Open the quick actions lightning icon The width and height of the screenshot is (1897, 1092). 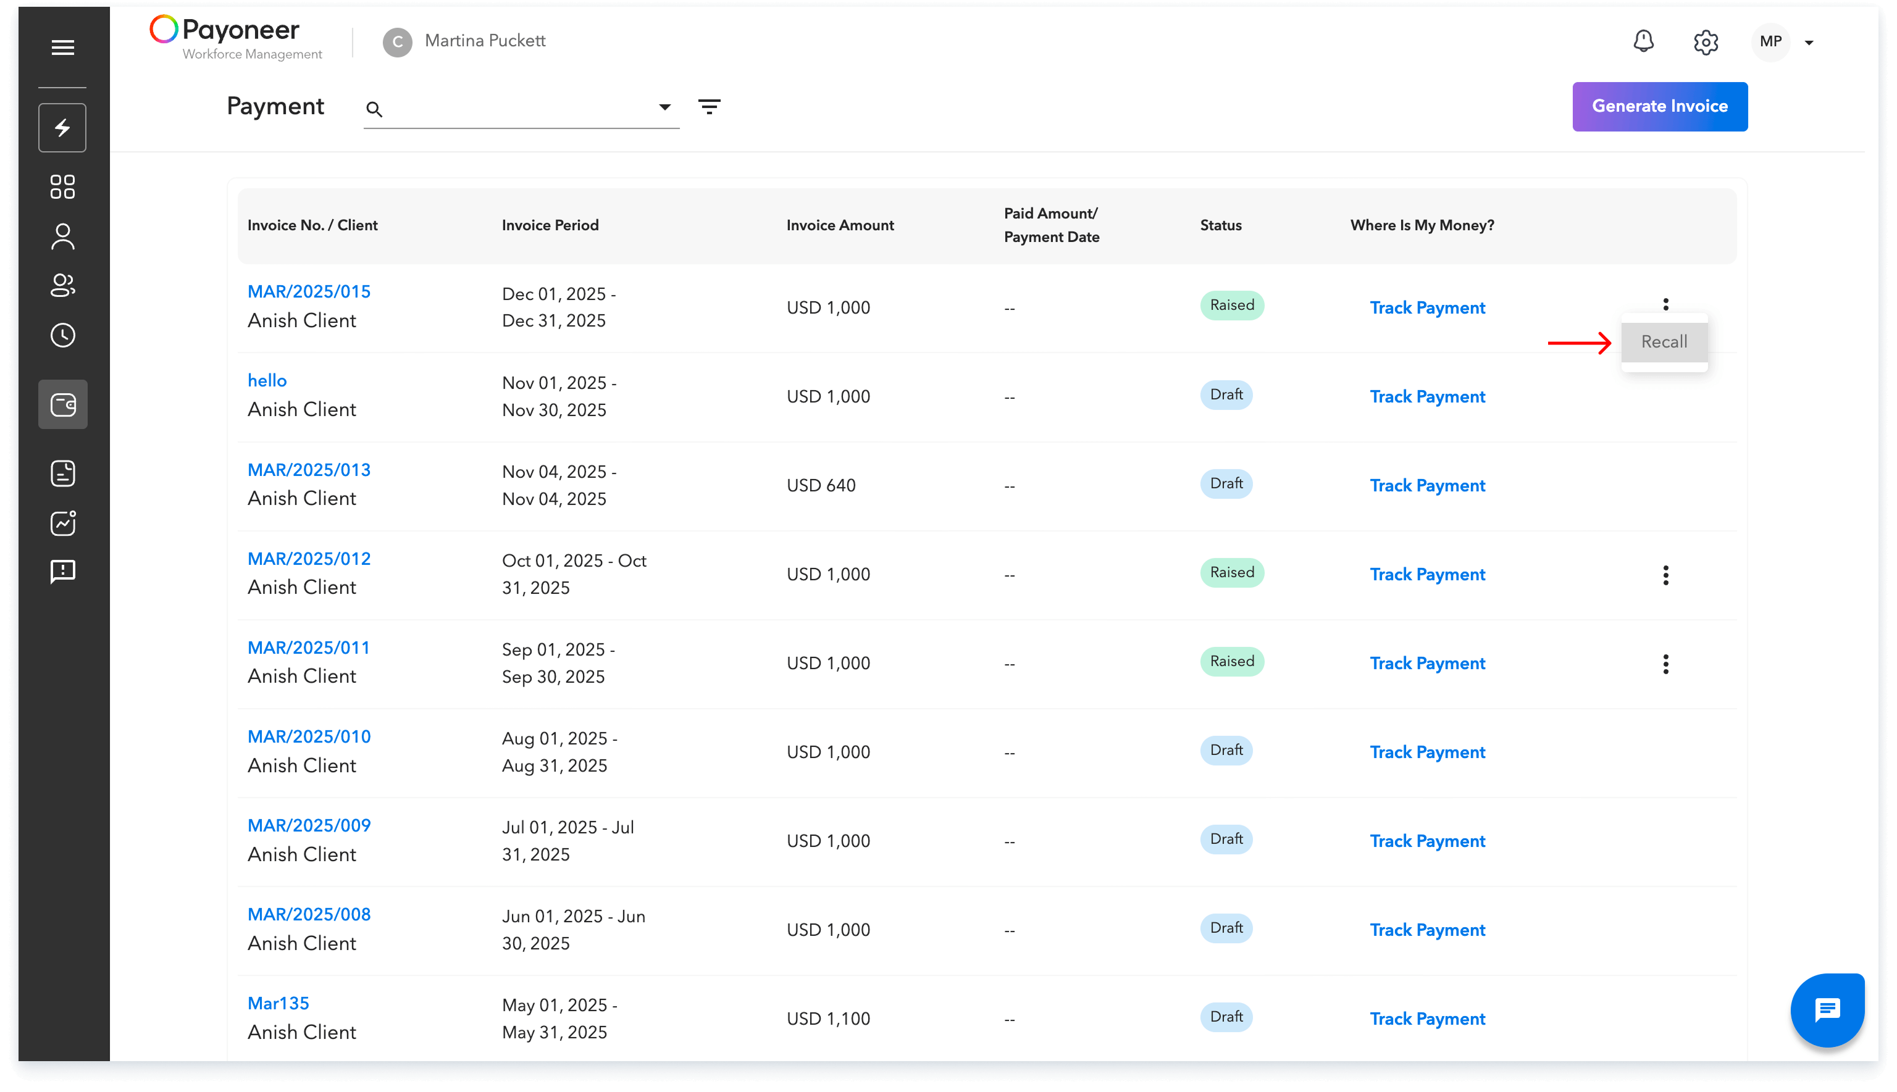(62, 128)
